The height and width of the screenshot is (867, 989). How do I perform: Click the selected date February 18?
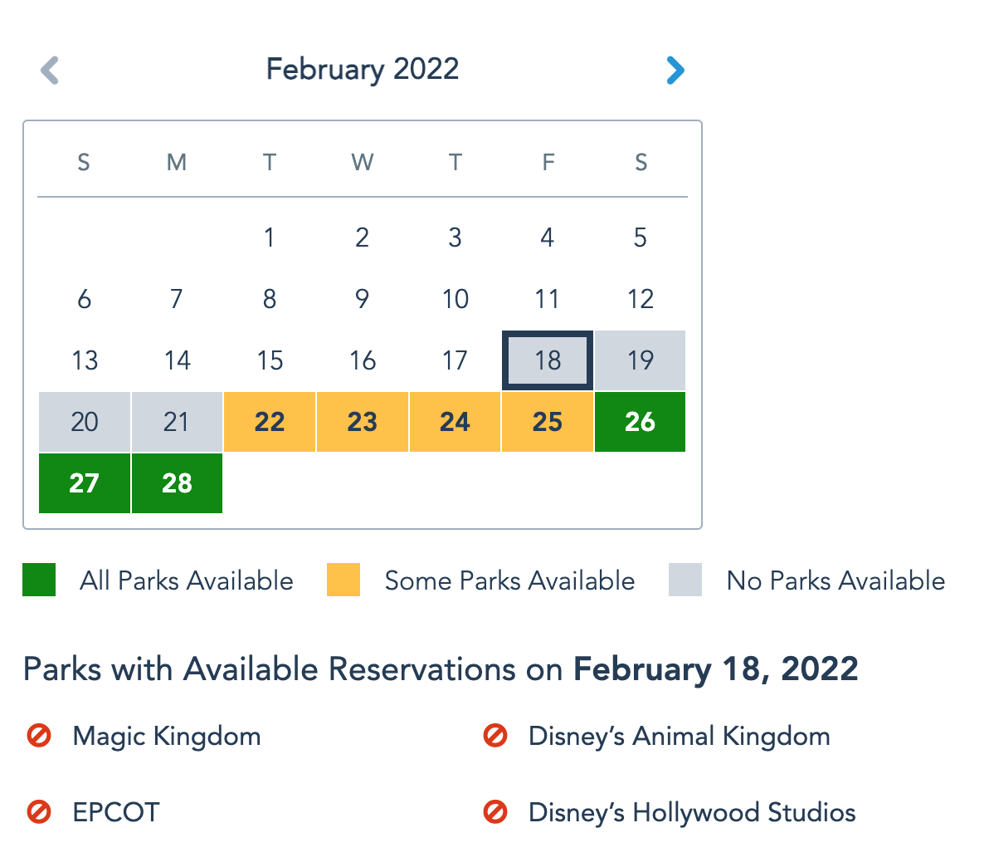548,360
